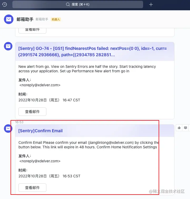Click the GO-74 alert body preview text
The width and height of the screenshot is (190, 199).
(x=87, y=69)
